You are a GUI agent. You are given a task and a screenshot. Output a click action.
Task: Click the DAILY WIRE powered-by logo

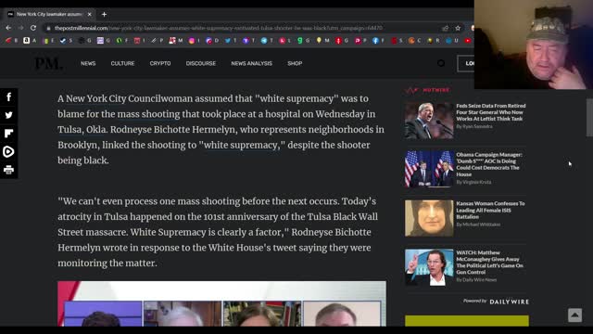(509, 302)
